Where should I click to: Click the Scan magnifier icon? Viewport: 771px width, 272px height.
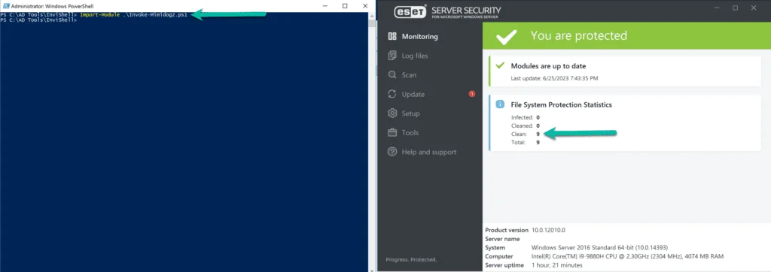(392, 75)
